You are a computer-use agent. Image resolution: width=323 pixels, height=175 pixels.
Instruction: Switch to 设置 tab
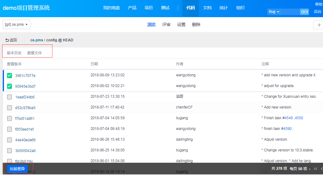coord(181,25)
